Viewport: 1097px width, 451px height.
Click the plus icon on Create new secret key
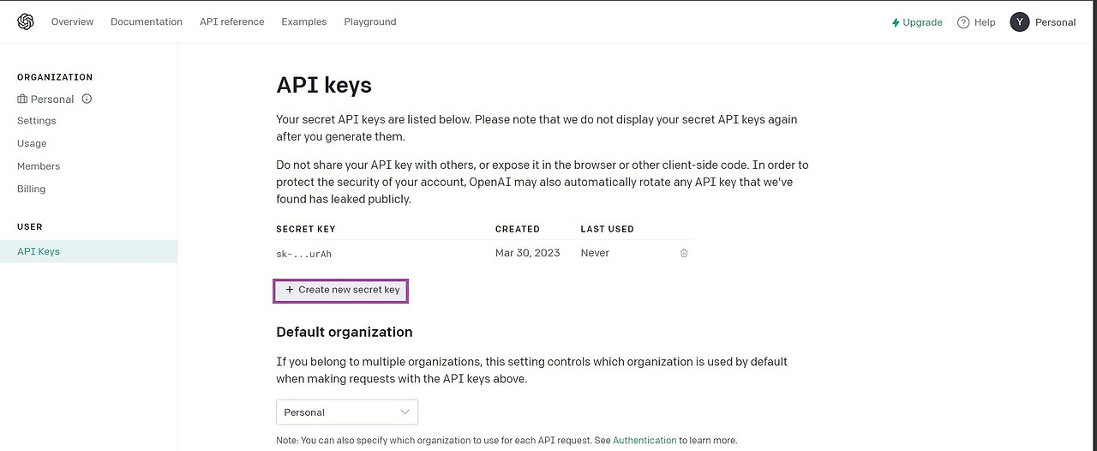coord(290,290)
